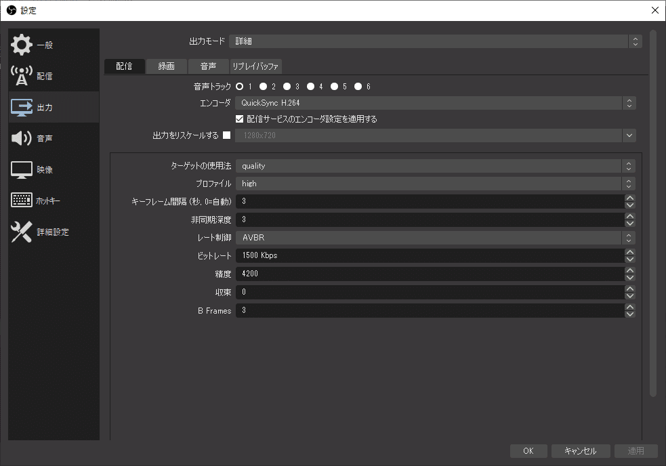Open the エンコーダ dropdown showing QuickSync H.264
The height and width of the screenshot is (466, 666).
point(436,103)
